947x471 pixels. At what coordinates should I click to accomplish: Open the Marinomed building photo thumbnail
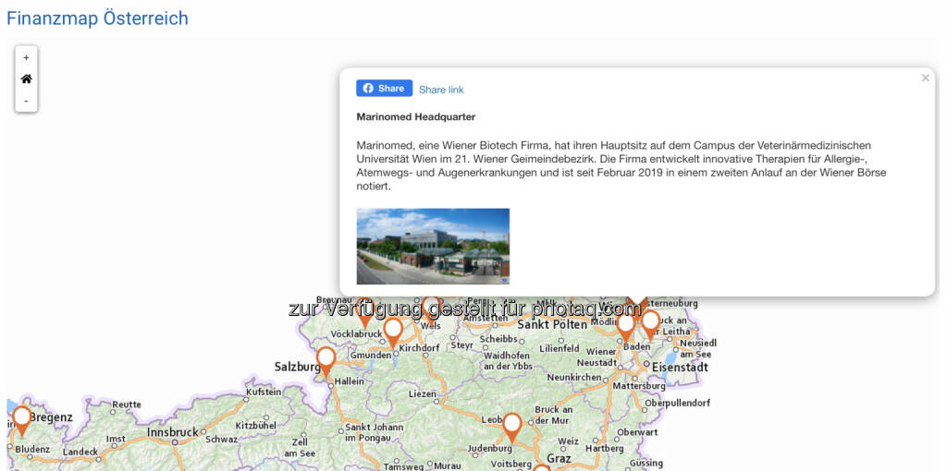pos(433,246)
